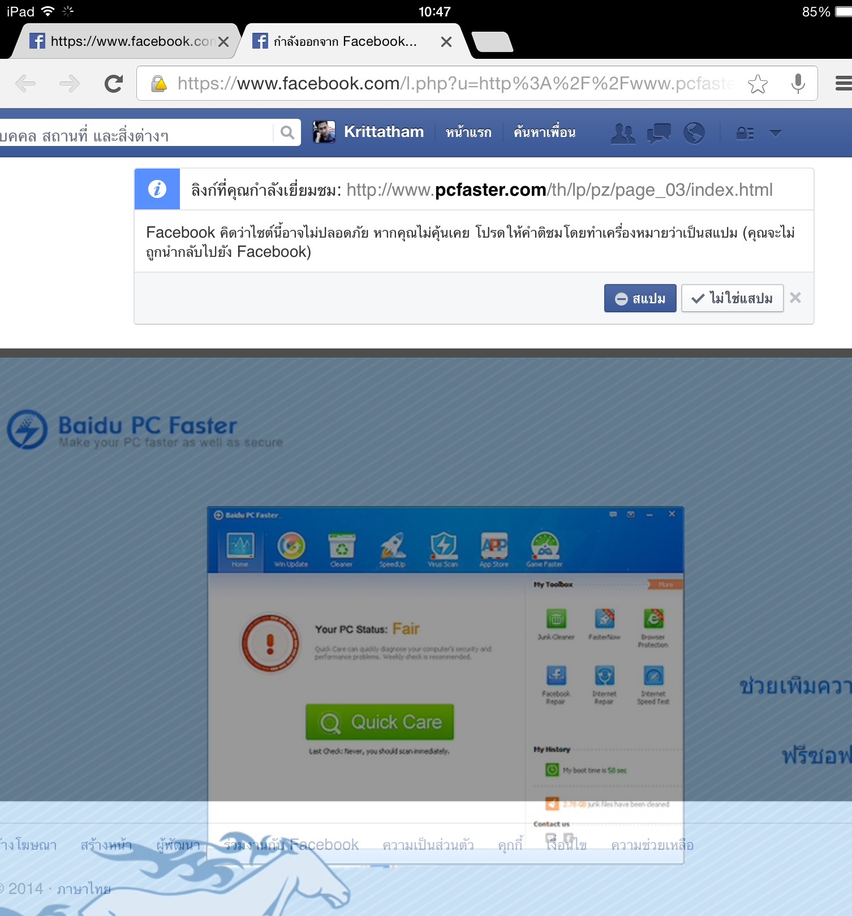The height and width of the screenshot is (916, 852).
Task: Click the Baidu PC Faster logo
Action: click(145, 430)
